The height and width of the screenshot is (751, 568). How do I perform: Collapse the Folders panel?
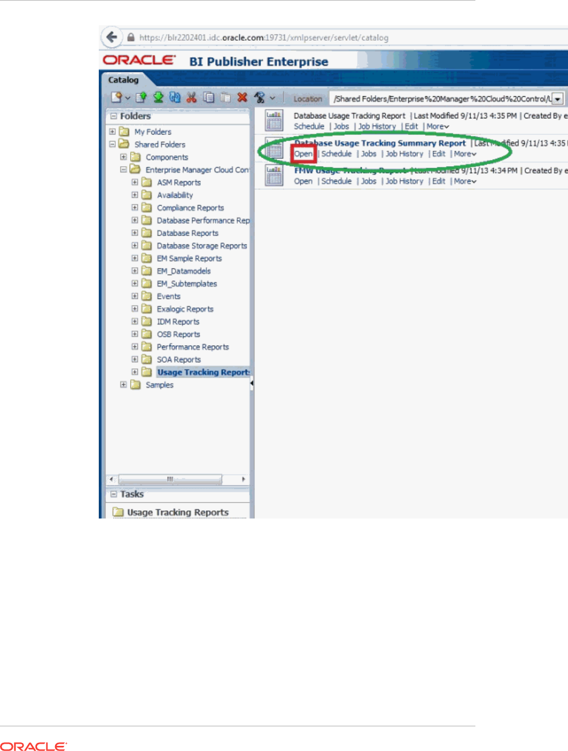tap(114, 116)
